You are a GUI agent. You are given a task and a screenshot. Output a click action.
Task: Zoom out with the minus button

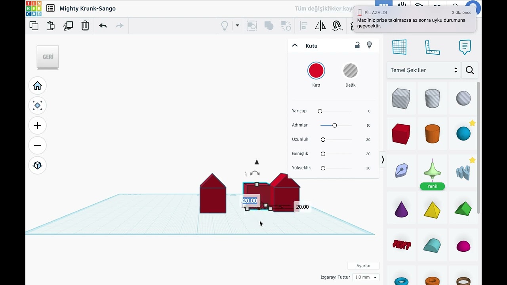coord(38,145)
